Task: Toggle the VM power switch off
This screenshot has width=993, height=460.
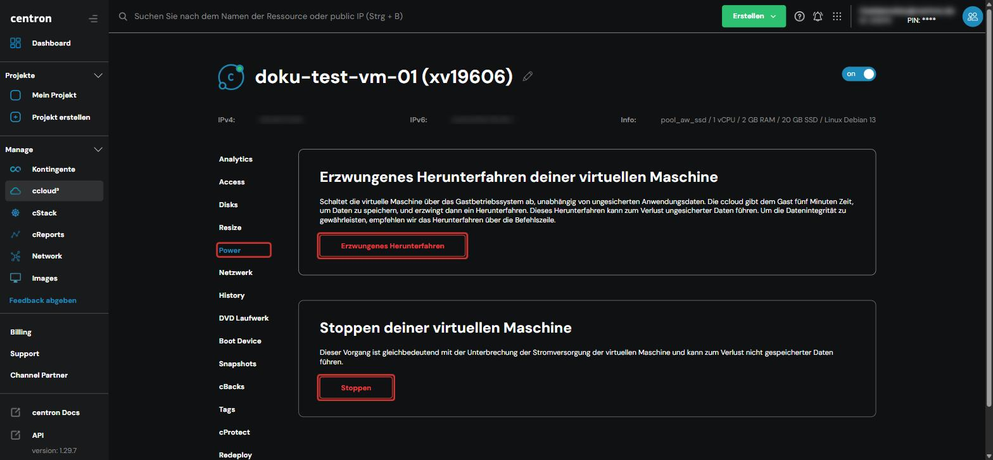Action: 859,74
